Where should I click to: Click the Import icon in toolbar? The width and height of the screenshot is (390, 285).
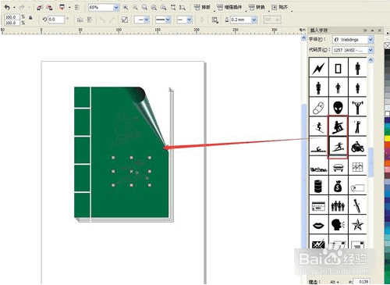tap(40, 7)
